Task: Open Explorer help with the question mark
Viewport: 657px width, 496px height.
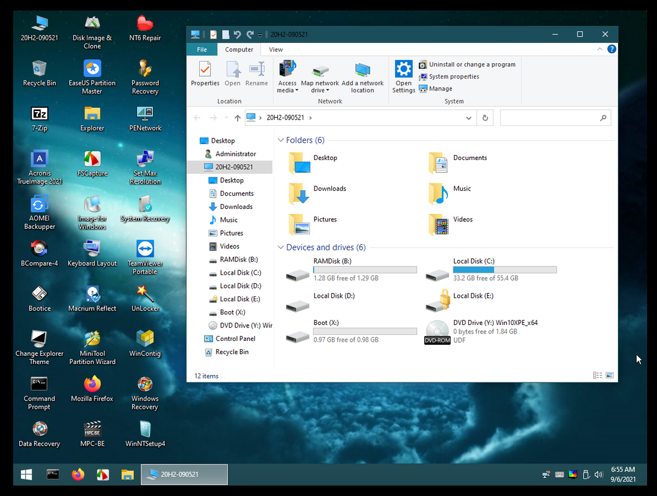Action: [612, 50]
